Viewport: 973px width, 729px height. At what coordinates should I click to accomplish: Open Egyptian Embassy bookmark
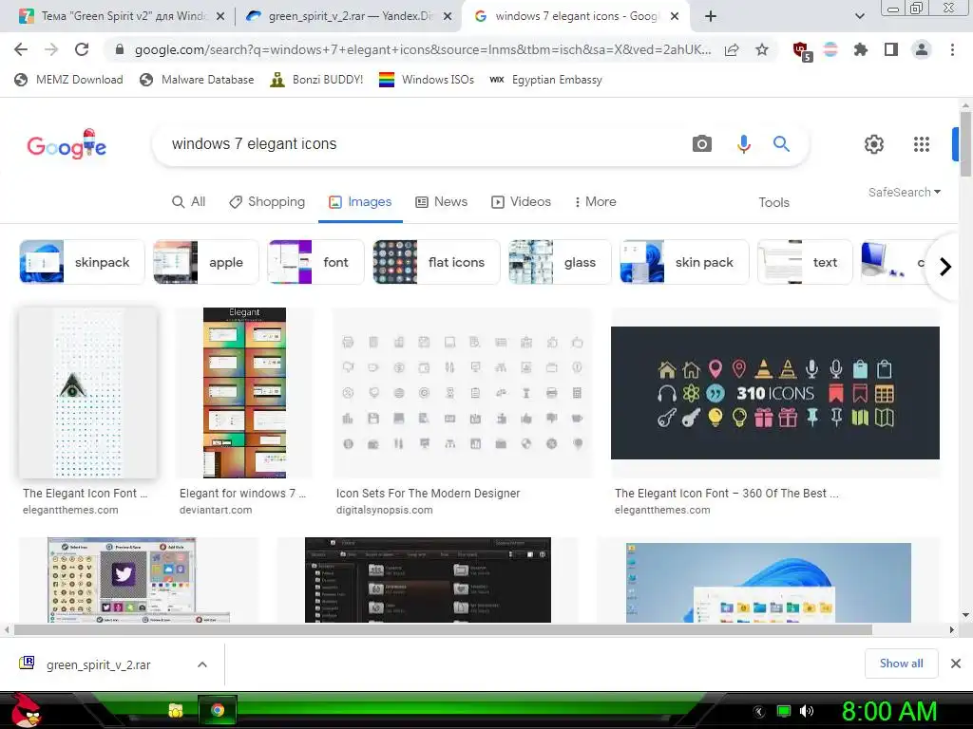click(x=545, y=80)
